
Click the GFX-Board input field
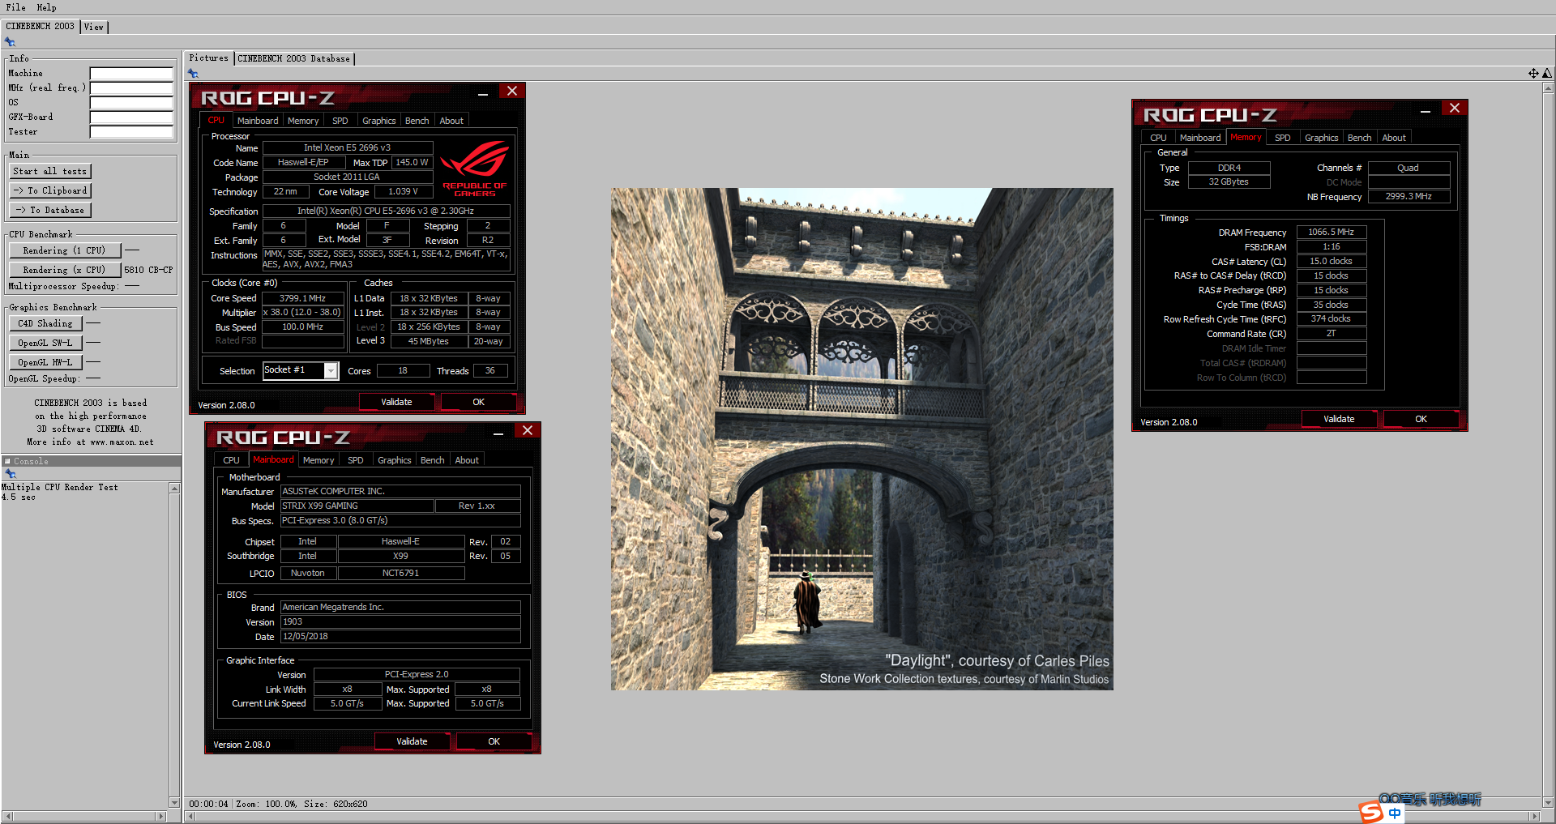(x=131, y=117)
